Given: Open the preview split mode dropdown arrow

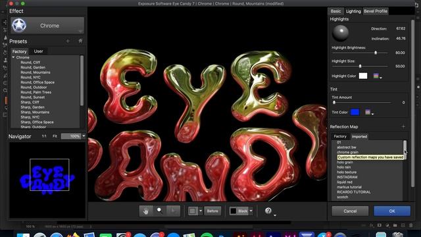Looking at the screenshot, I should pos(200,211).
